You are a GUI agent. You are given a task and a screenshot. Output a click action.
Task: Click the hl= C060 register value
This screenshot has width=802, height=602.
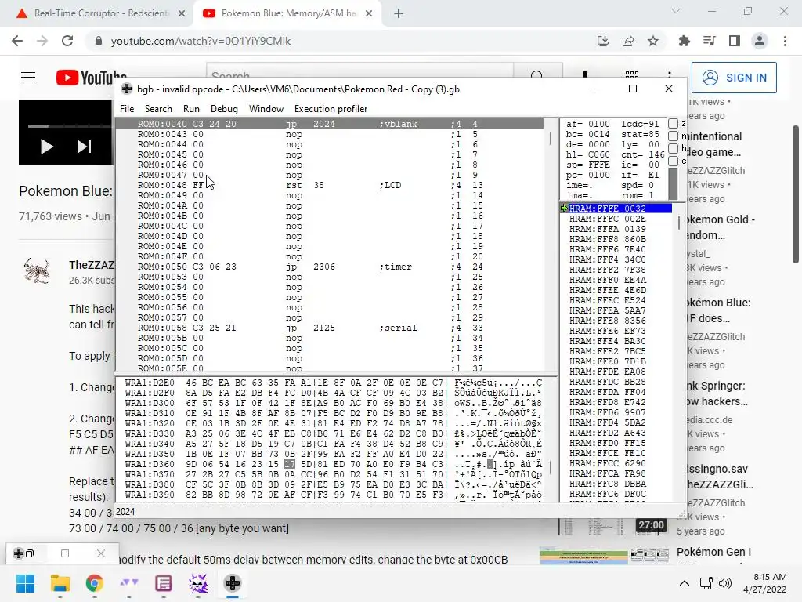tap(587, 154)
